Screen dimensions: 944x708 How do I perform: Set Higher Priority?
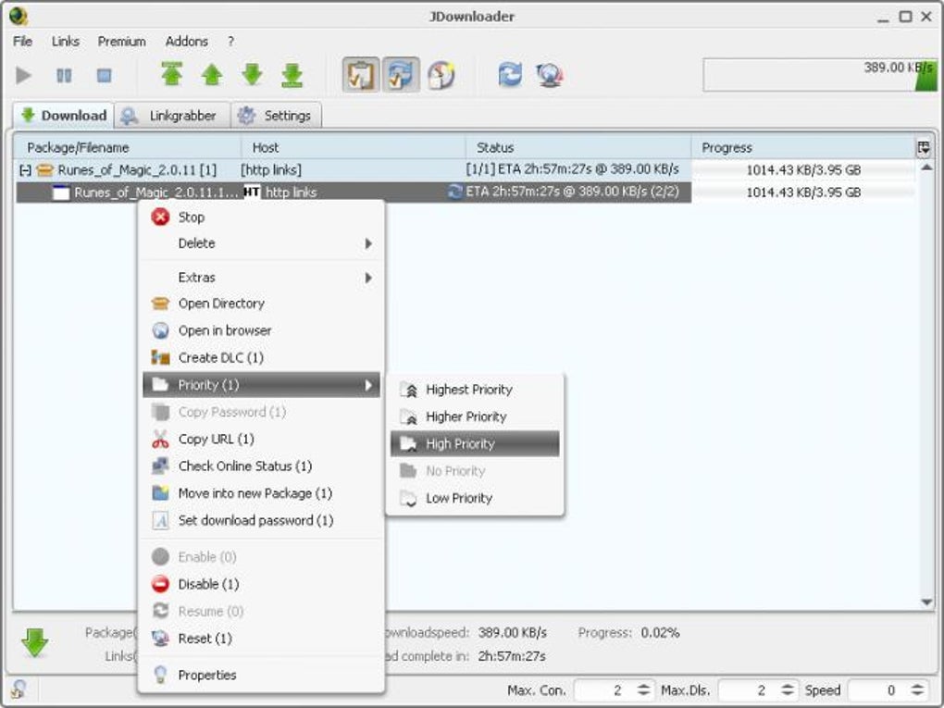pyautogui.click(x=475, y=416)
